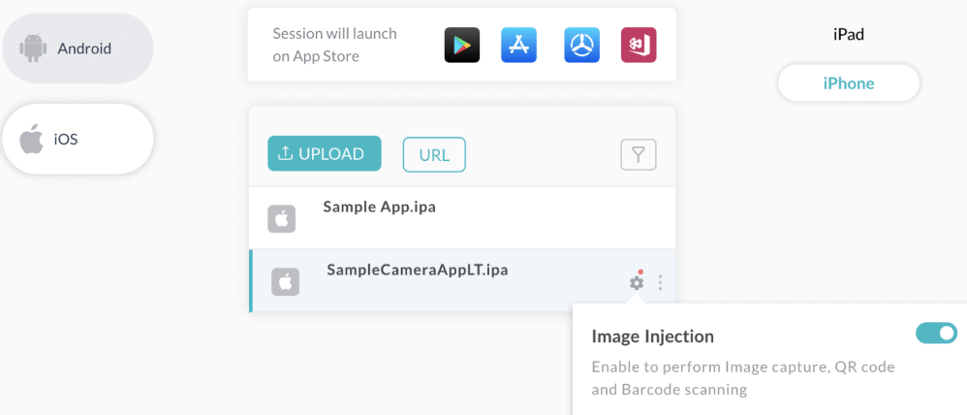
Task: Switch to the iPhone device tab
Action: point(849,83)
